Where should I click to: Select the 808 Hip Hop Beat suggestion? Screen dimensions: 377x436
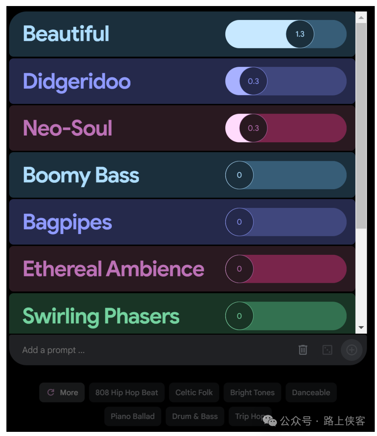(127, 393)
